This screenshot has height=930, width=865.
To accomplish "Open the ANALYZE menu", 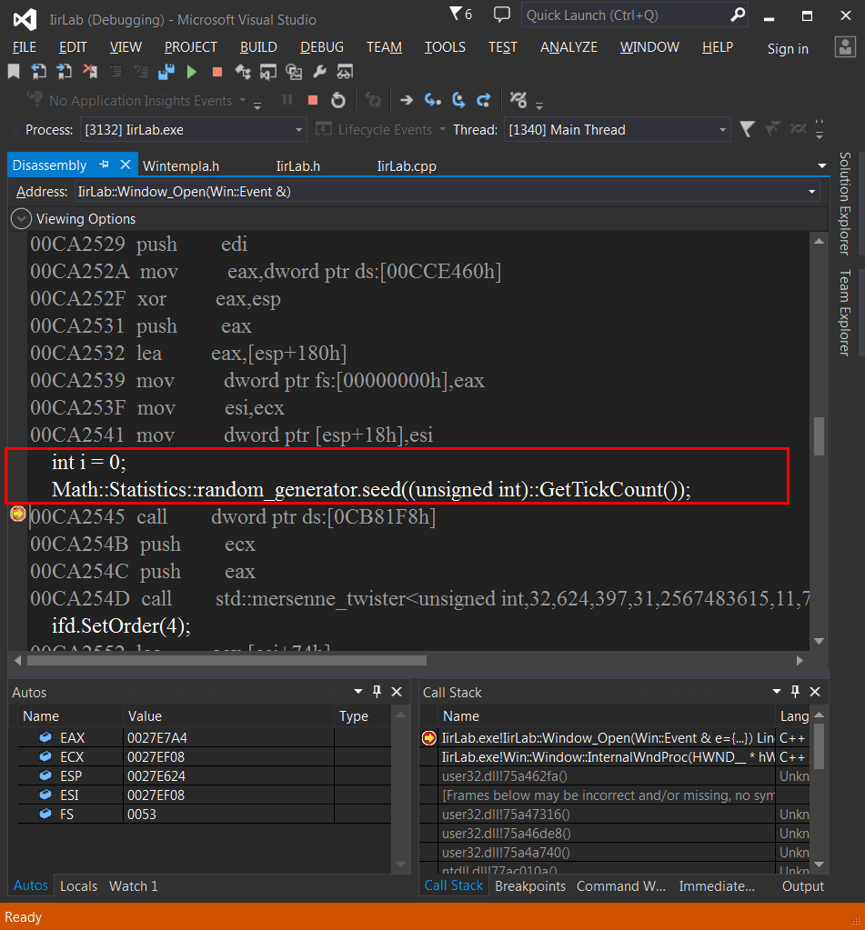I will (568, 47).
